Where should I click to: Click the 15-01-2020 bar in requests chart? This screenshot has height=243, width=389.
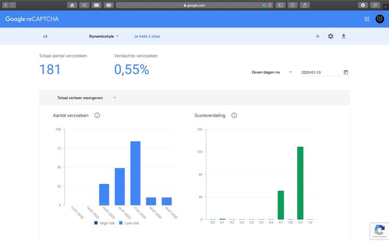pyautogui.click(x=104, y=194)
